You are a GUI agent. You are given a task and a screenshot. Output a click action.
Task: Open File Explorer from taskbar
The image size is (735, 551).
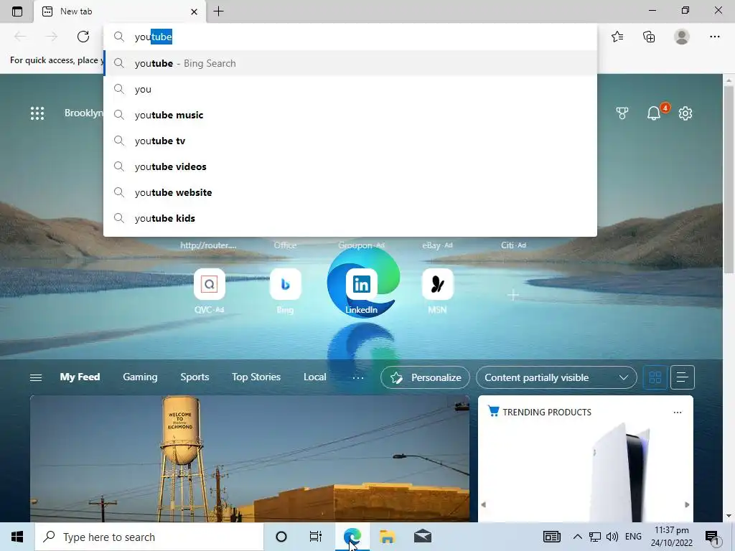click(387, 537)
